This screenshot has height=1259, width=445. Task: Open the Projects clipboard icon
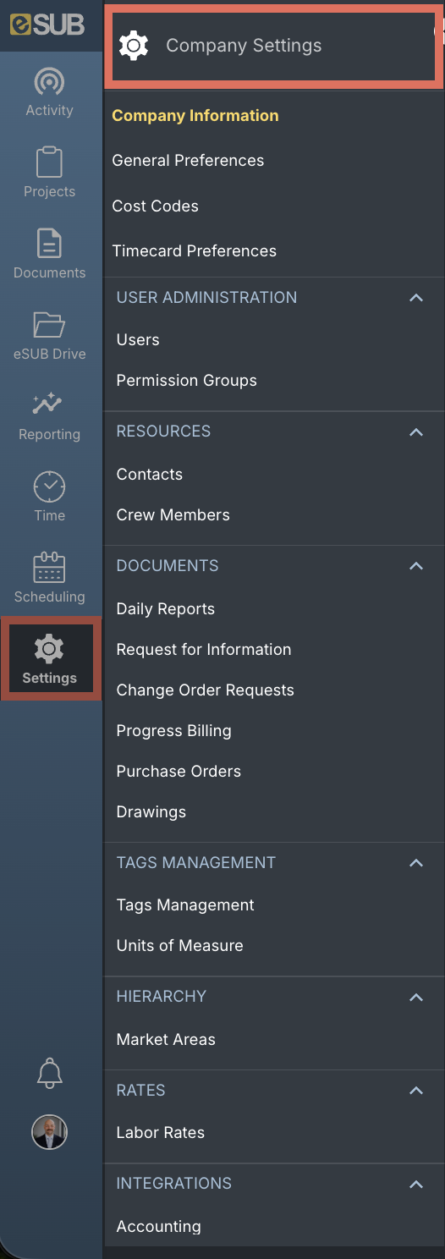point(49,162)
